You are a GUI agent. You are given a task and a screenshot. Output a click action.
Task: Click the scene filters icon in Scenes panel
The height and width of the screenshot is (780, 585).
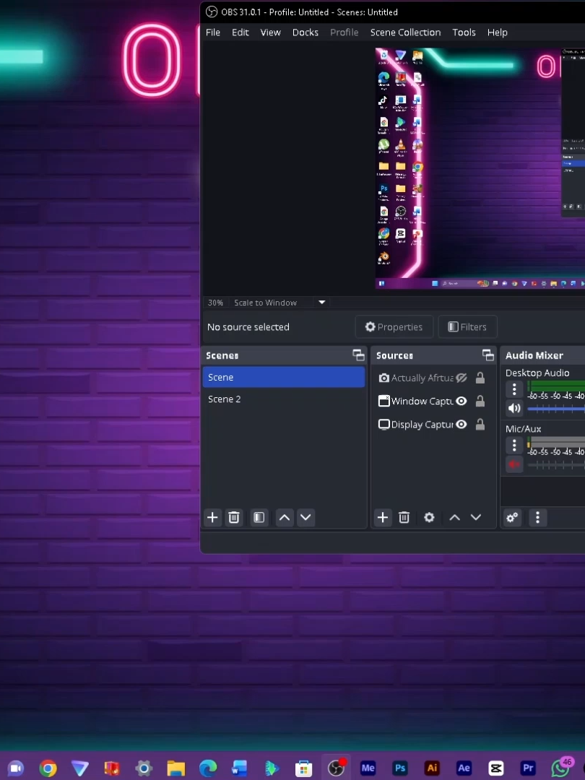coord(259,517)
